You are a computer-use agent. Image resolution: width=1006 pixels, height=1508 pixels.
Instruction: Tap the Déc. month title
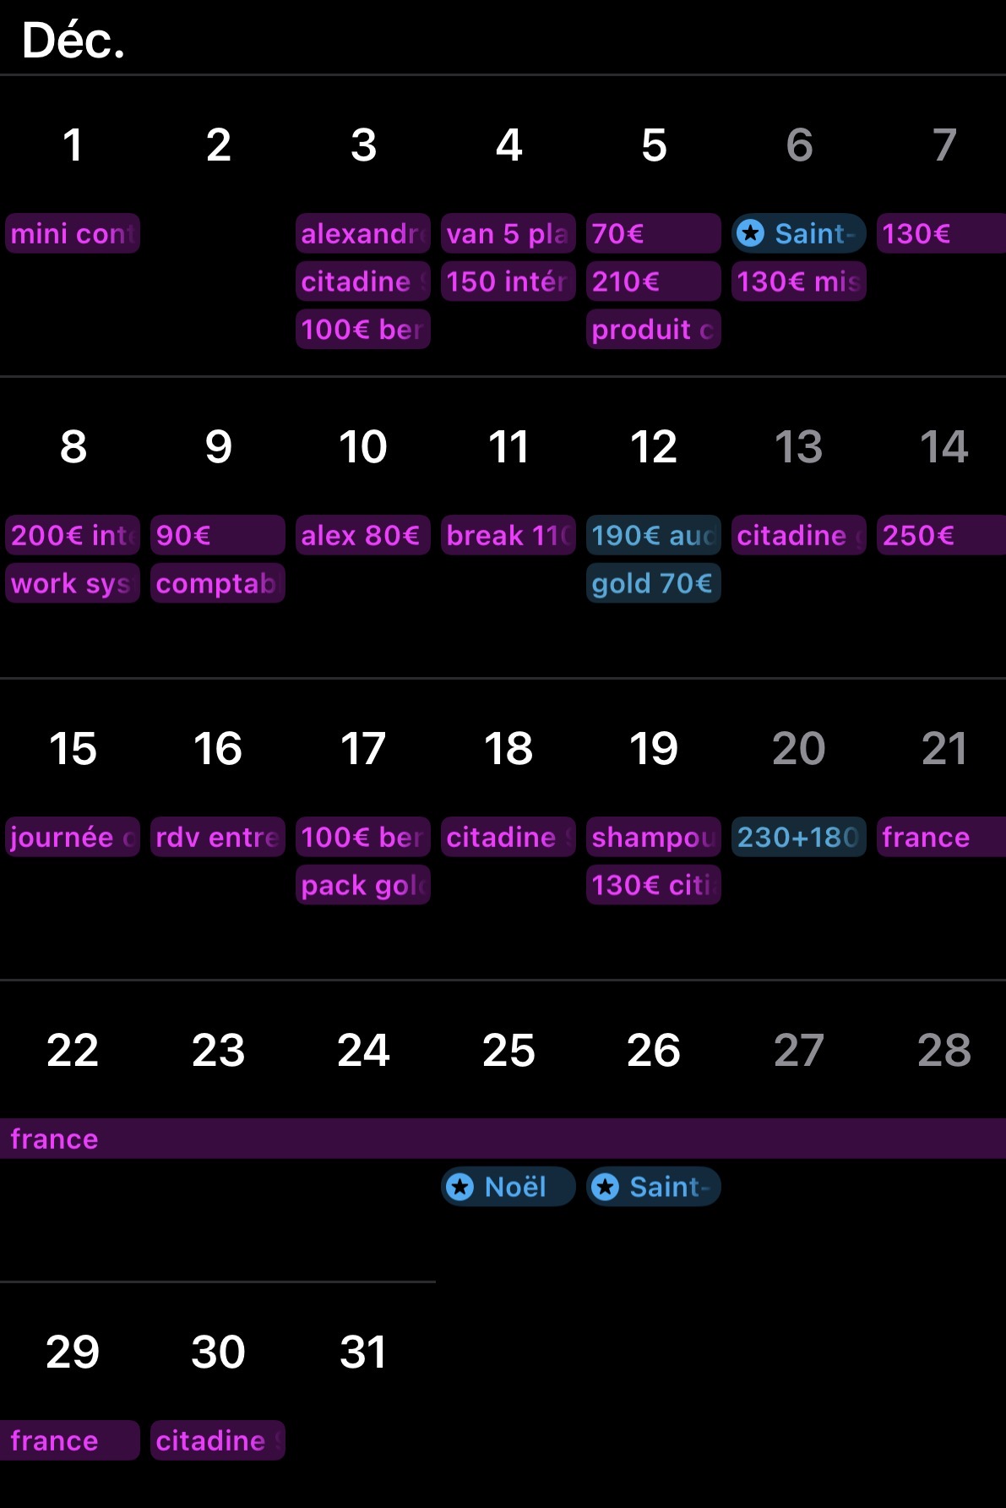click(x=73, y=40)
